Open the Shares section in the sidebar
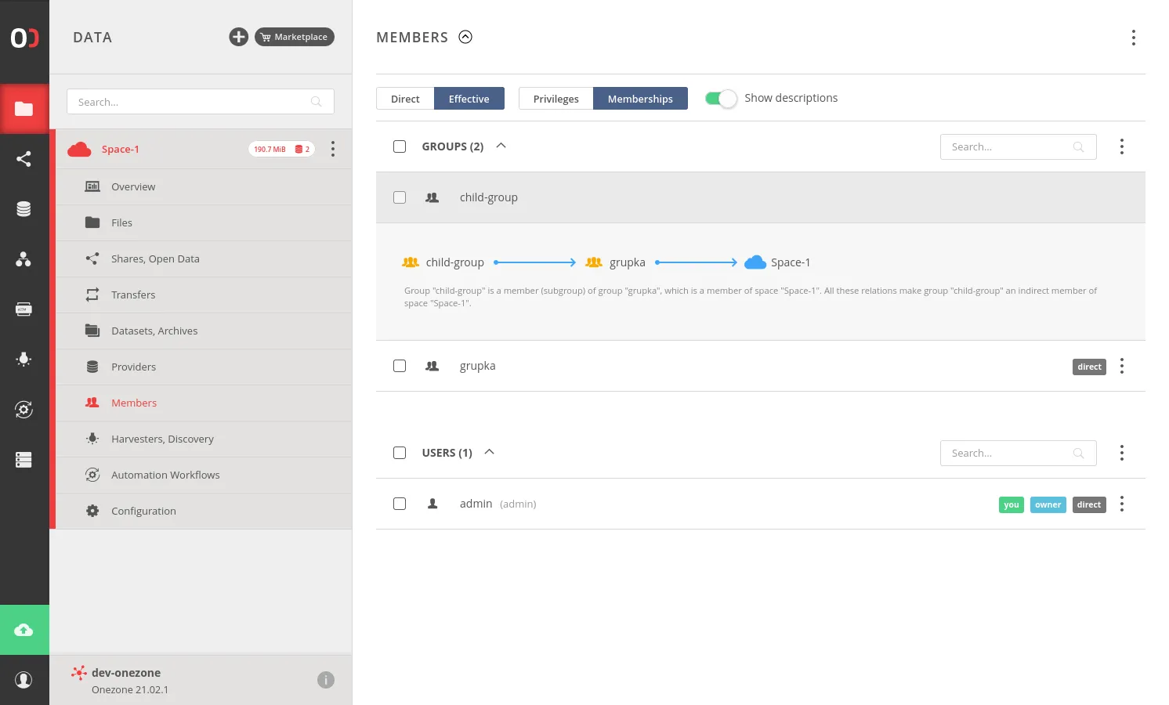Viewport: 1169px width, 705px height. point(24,159)
